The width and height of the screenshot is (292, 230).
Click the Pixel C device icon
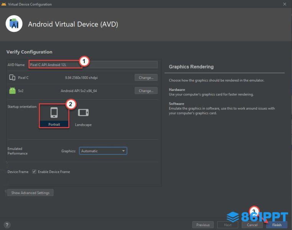coord(12,77)
